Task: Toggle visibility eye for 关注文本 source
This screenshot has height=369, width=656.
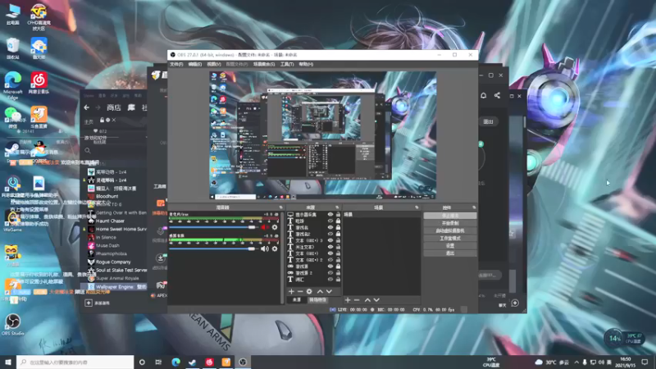Action: tap(330, 247)
